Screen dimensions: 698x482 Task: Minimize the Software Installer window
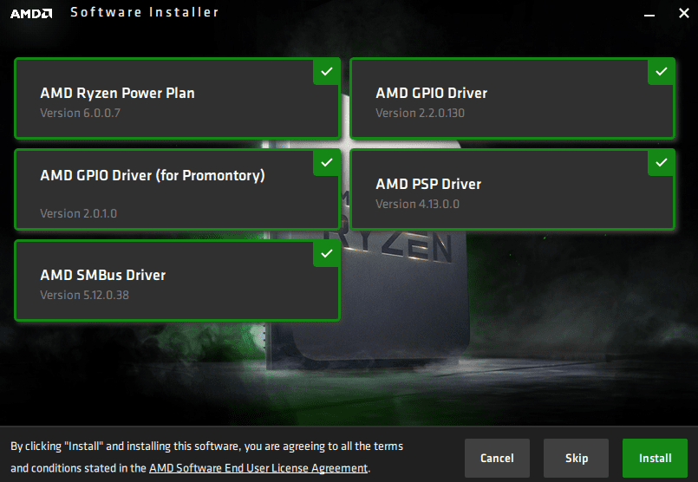[x=649, y=14]
